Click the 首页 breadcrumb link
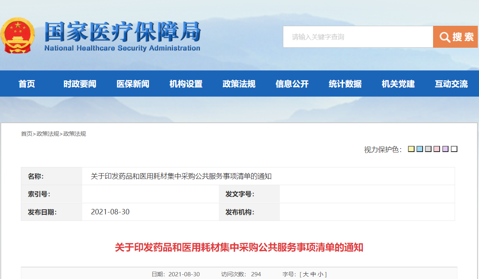Viewport: 479px width, 279px height. coord(27,134)
